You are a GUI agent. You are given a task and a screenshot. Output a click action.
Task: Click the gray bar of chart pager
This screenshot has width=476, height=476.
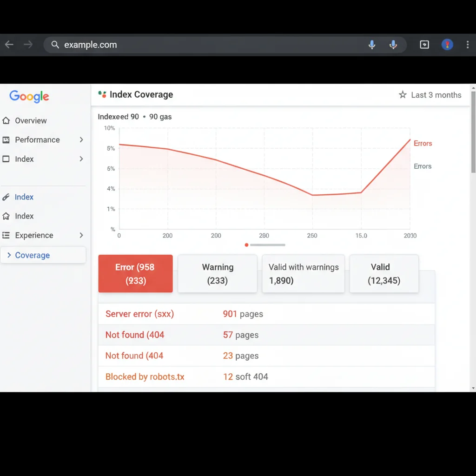pyautogui.click(x=267, y=245)
